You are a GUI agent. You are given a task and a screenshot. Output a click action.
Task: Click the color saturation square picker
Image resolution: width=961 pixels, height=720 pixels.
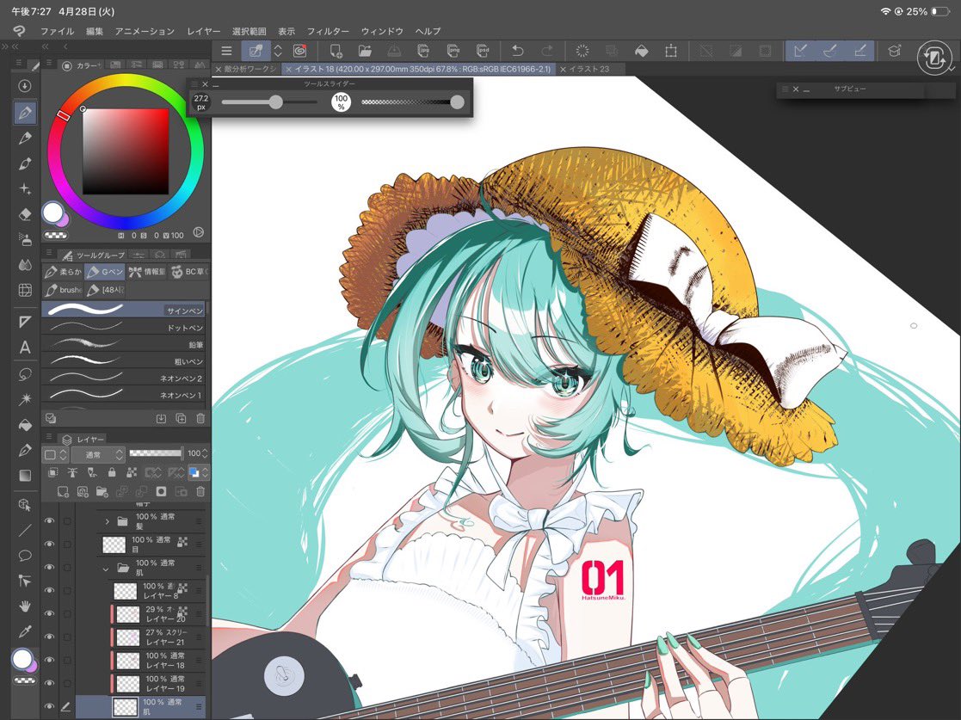[126, 151]
